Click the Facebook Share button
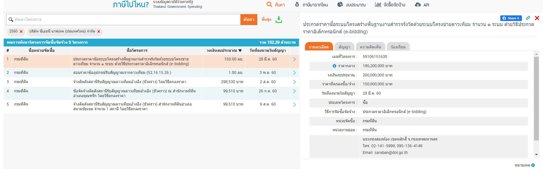 pos(511,18)
